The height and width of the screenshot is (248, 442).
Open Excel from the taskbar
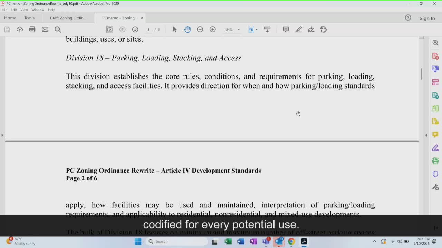(x=228, y=241)
